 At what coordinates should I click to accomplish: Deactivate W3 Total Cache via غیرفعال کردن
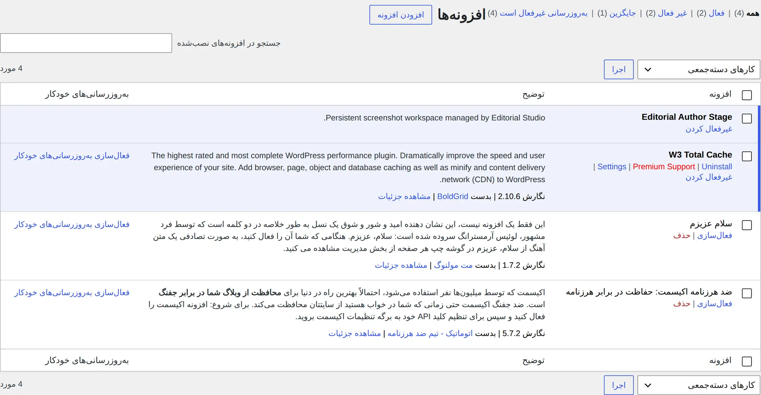pyautogui.click(x=709, y=177)
